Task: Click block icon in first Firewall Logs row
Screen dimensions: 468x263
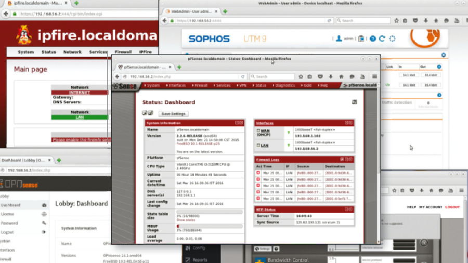Action: click(x=258, y=173)
